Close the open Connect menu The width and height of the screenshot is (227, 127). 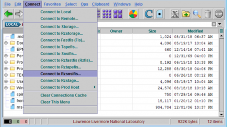[33, 4]
